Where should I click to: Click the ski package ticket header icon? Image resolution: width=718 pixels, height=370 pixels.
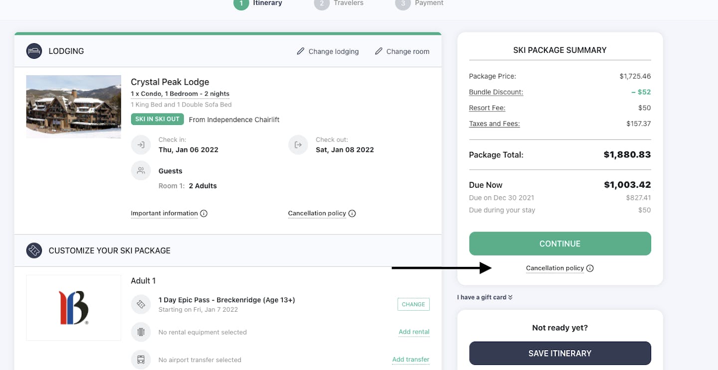(x=34, y=250)
